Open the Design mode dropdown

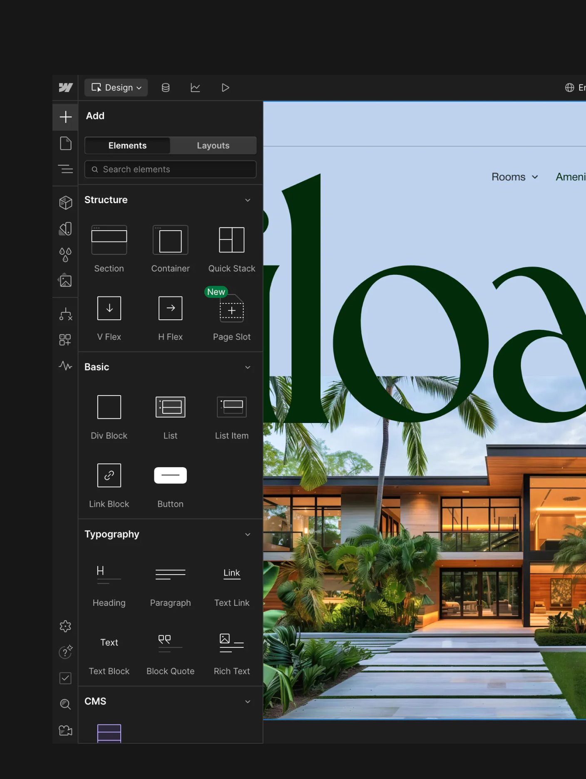[116, 87]
